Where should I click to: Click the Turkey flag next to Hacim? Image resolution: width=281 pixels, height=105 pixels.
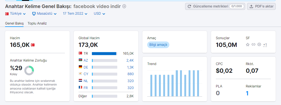coord(33,45)
